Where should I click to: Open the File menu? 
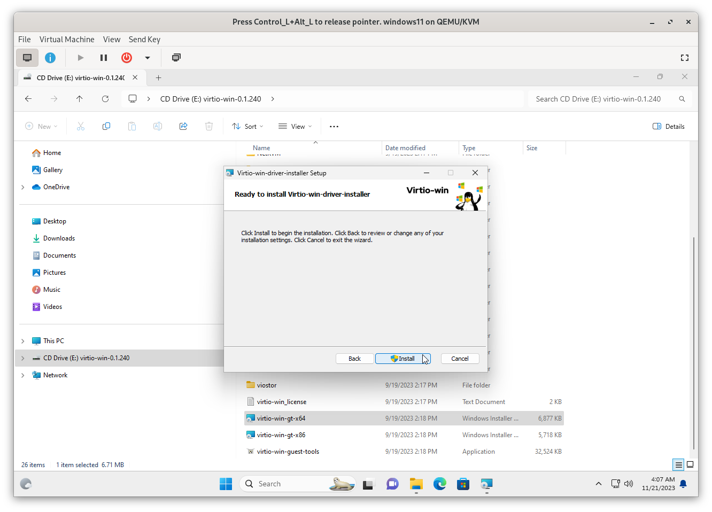click(25, 40)
